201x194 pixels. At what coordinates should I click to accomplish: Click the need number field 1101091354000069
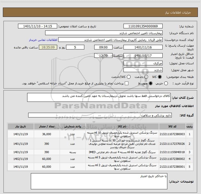pos(143,26)
